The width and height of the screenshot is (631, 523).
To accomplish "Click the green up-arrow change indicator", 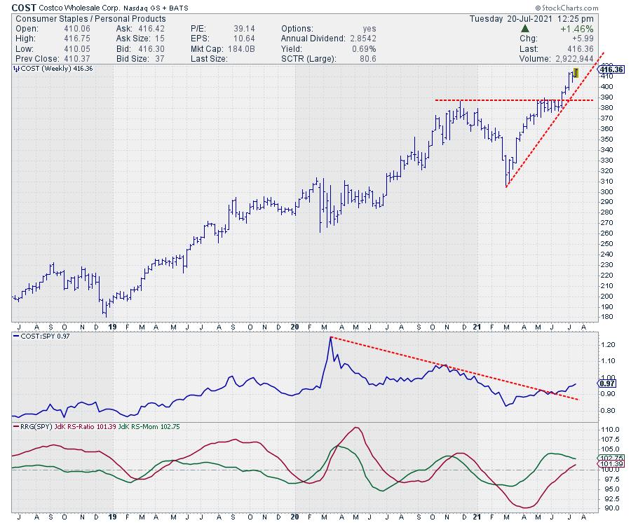I will (x=526, y=29).
